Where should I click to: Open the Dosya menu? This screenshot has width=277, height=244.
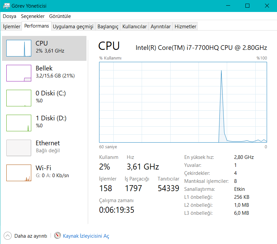click(x=10, y=16)
